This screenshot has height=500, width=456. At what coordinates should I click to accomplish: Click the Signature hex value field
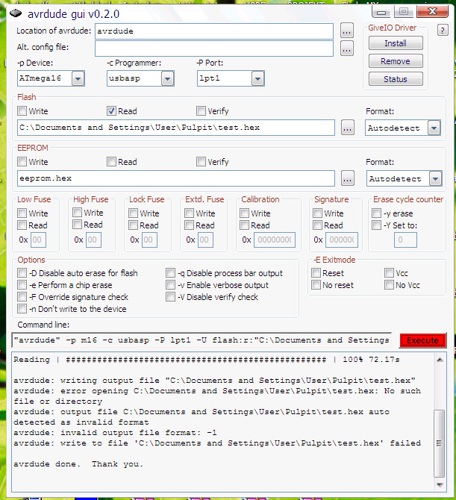tap(342, 240)
